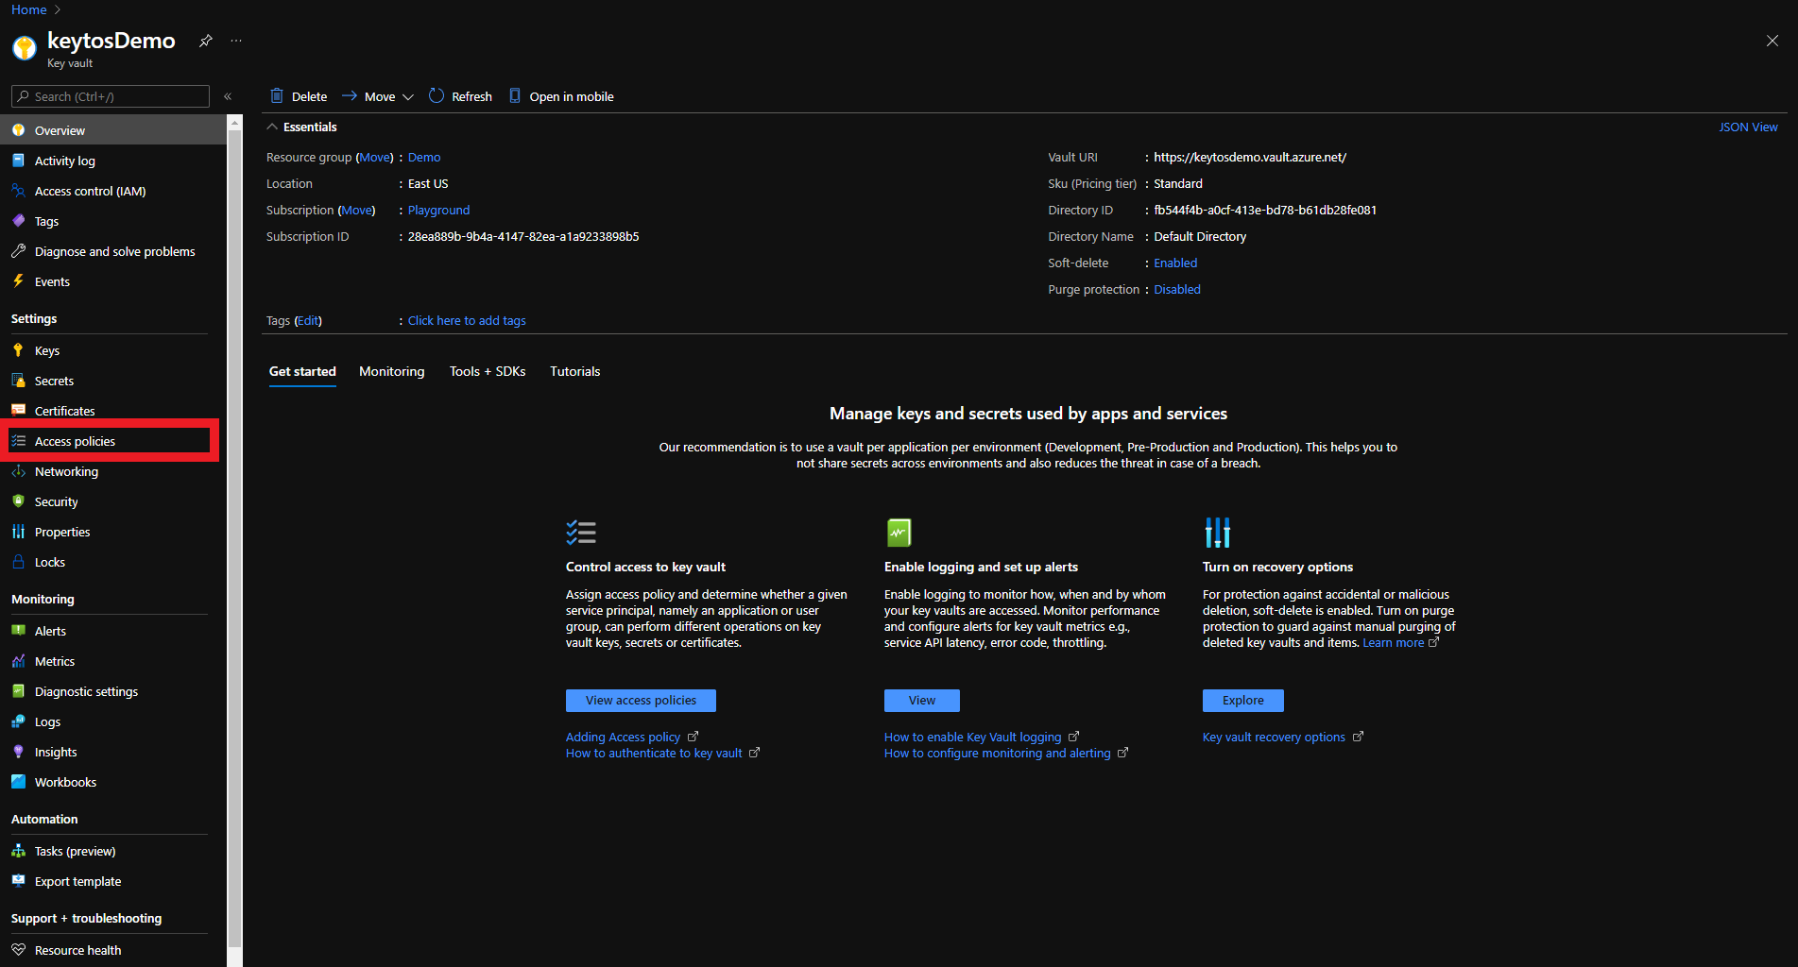The width and height of the screenshot is (1798, 967).
Task: Click the resource group Move link
Action: click(375, 157)
